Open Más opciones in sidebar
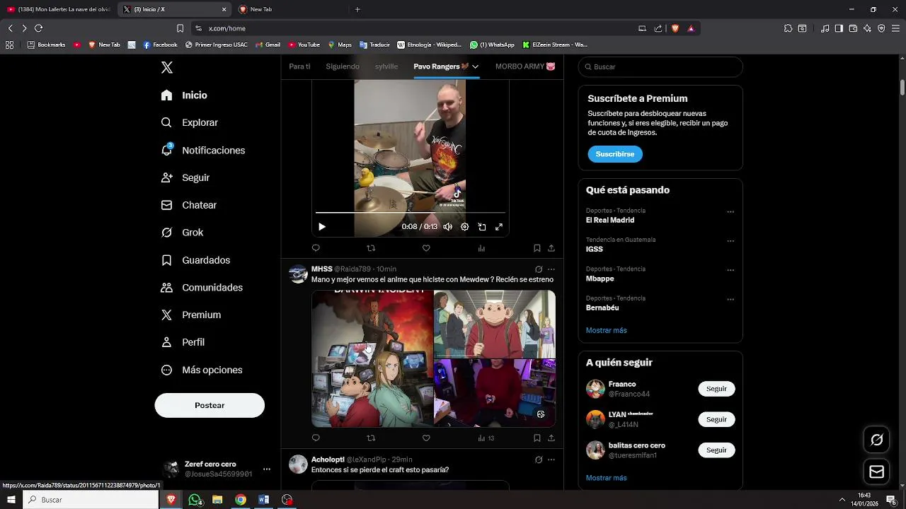Screen dimensions: 906x509 pyautogui.click(x=202, y=370)
